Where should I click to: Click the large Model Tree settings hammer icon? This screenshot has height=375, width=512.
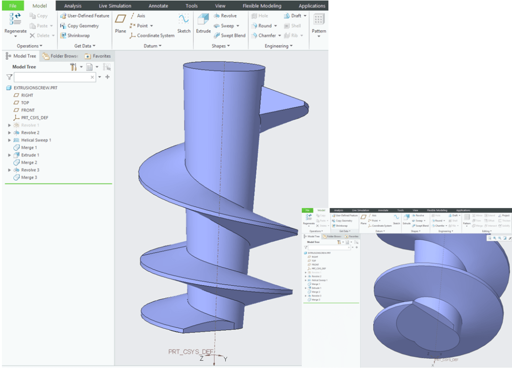point(74,67)
